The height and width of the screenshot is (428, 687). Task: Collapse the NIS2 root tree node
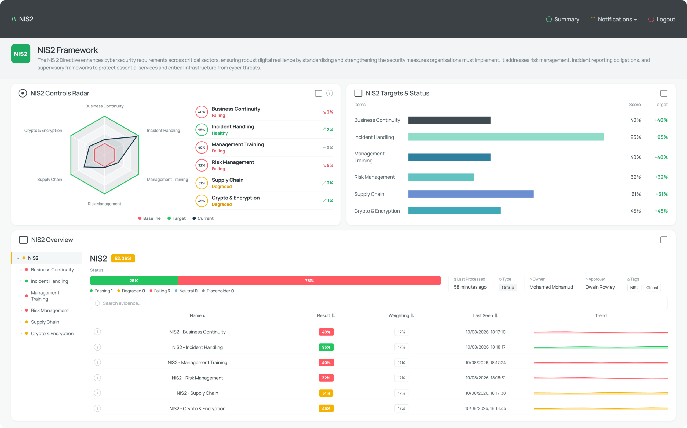coord(18,258)
